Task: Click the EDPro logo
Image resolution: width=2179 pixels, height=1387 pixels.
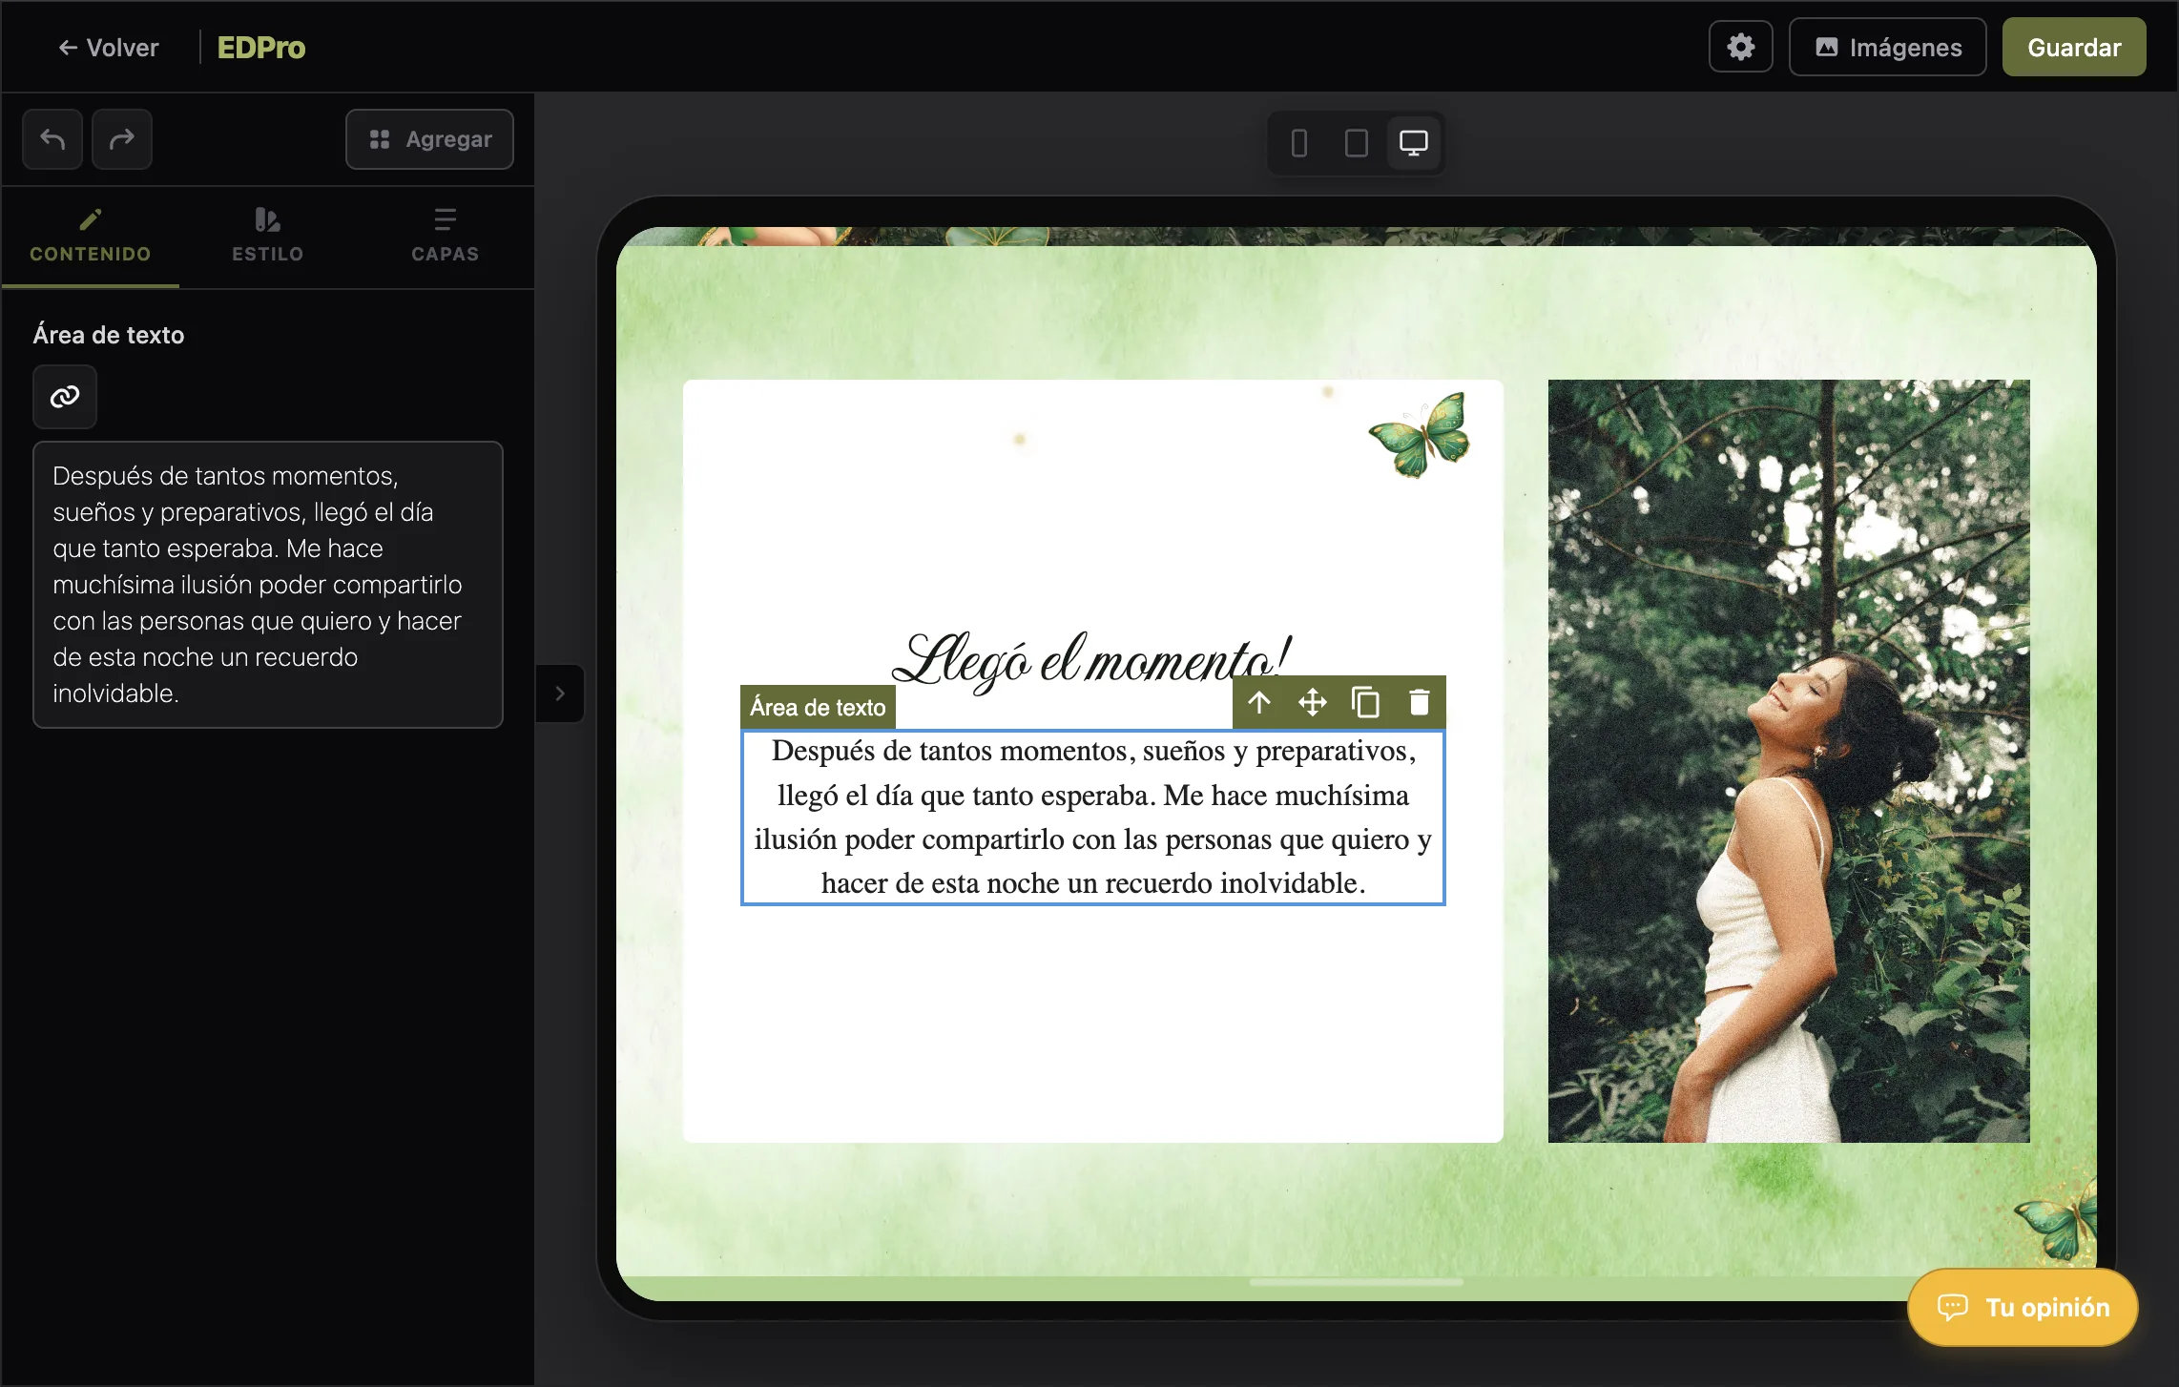Action: point(260,48)
